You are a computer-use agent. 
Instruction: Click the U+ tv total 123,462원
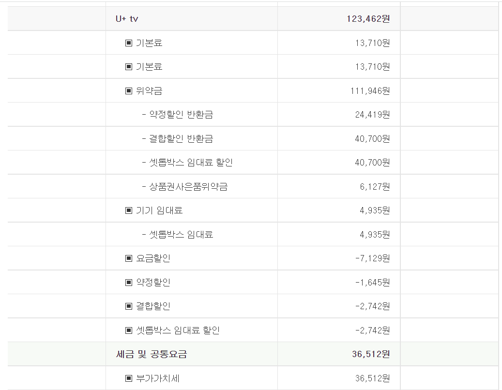[x=368, y=19]
